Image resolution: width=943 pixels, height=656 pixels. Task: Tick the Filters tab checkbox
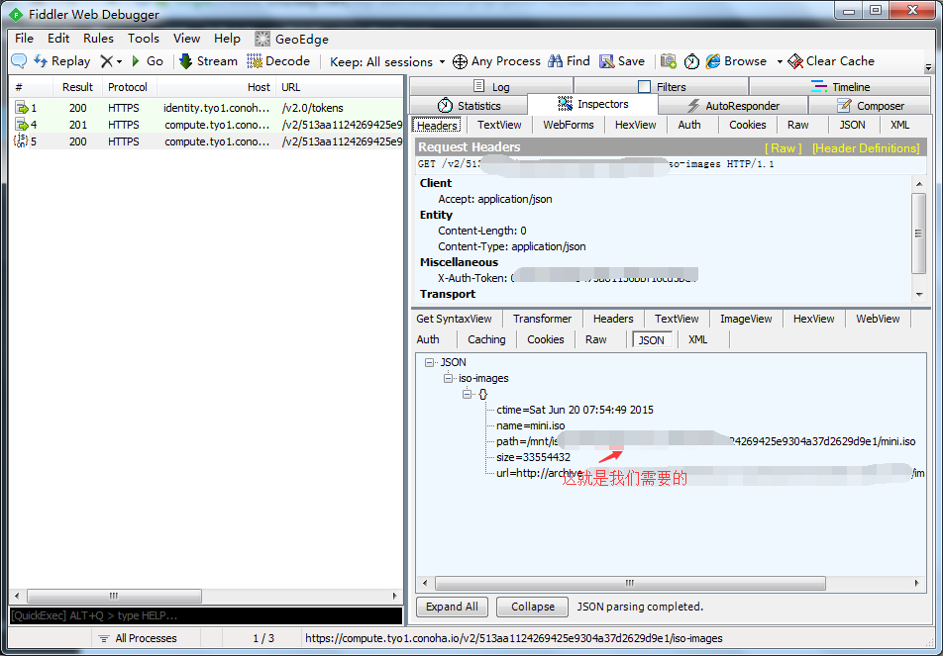coord(644,86)
